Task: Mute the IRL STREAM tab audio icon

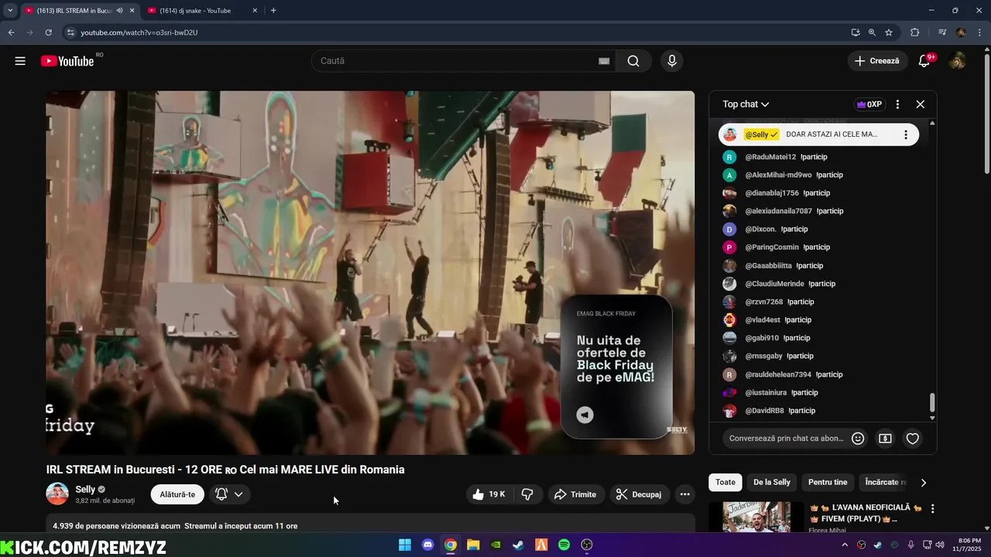Action: point(119,11)
